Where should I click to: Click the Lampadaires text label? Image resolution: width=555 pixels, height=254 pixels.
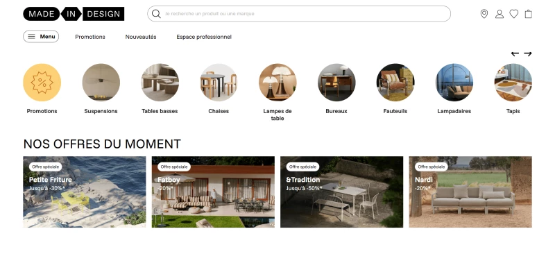(x=454, y=111)
